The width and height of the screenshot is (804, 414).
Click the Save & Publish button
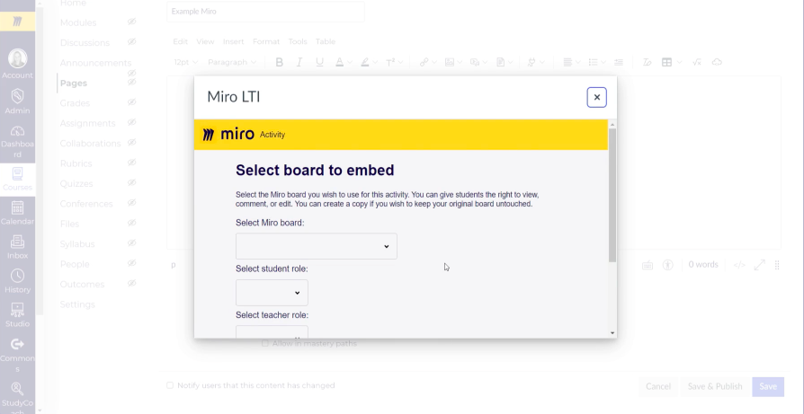(715, 386)
